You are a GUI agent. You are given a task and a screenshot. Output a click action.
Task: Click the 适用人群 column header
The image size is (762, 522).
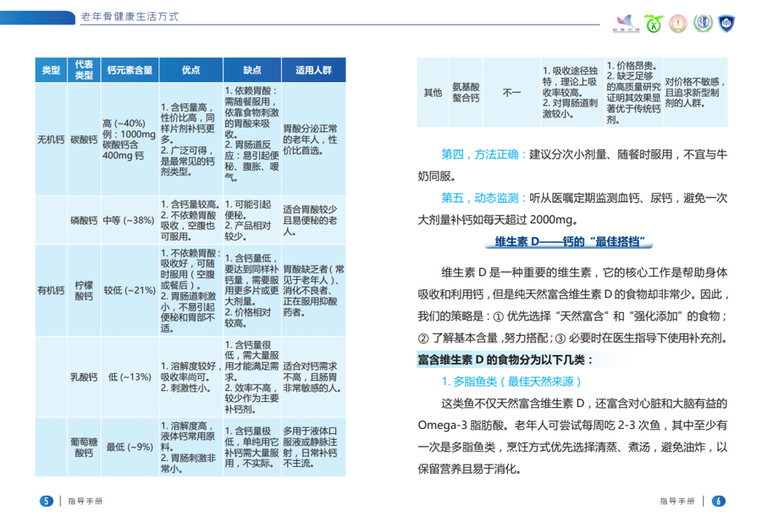[x=313, y=70]
